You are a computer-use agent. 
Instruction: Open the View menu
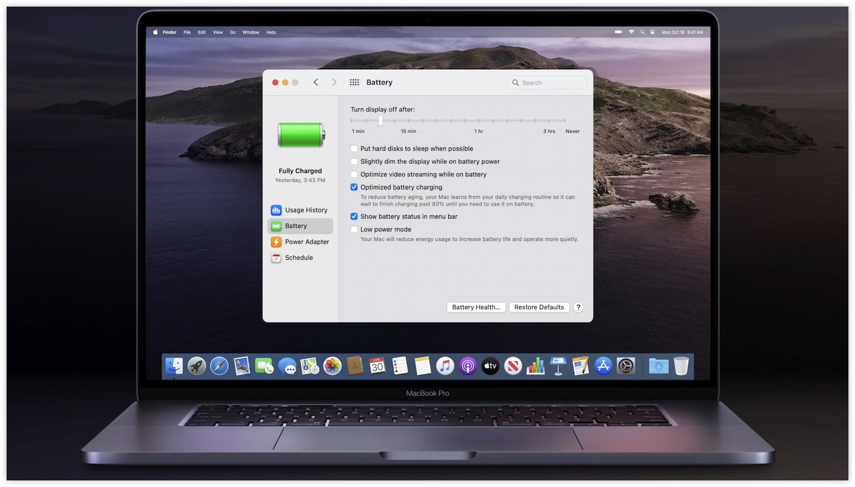click(x=218, y=32)
